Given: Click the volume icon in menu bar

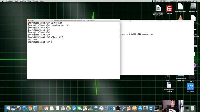Looking at the screenshot, I should pos(167,1).
